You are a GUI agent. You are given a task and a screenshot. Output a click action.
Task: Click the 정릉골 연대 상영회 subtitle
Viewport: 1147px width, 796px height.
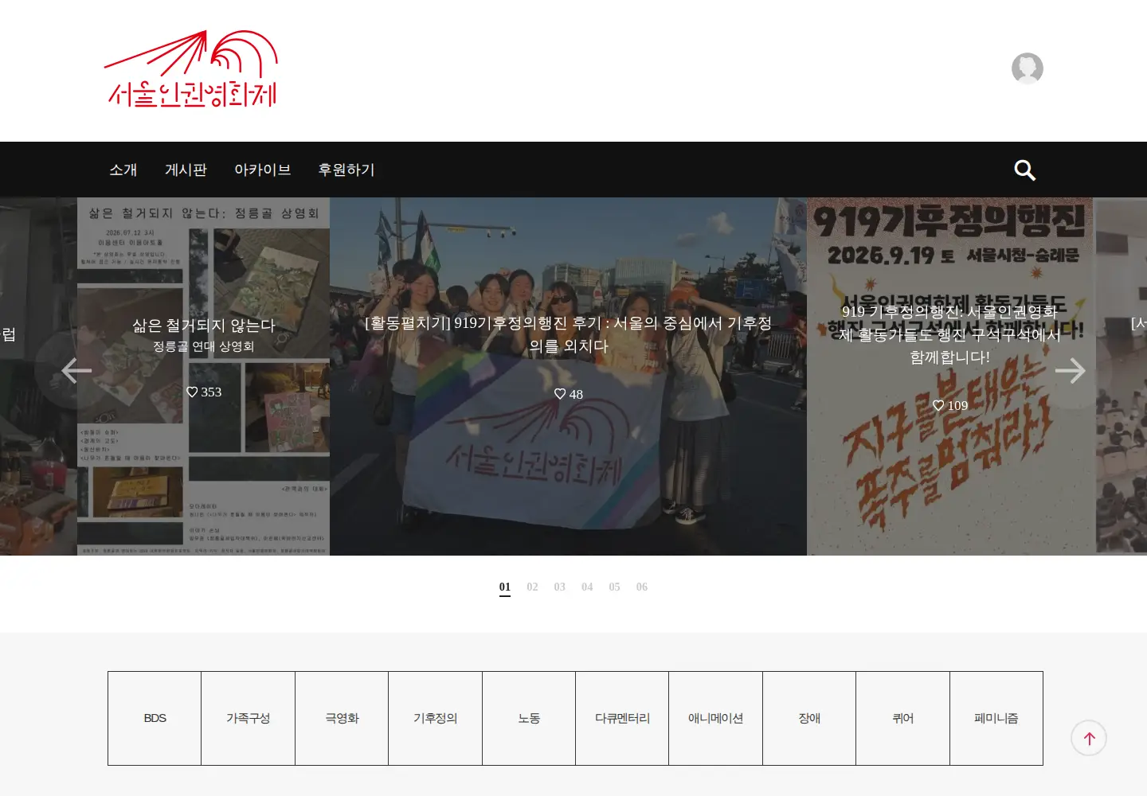pos(203,346)
